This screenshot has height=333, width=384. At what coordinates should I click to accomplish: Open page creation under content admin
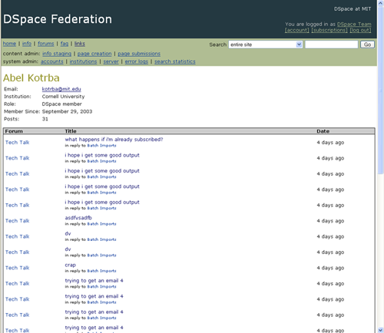pos(94,54)
